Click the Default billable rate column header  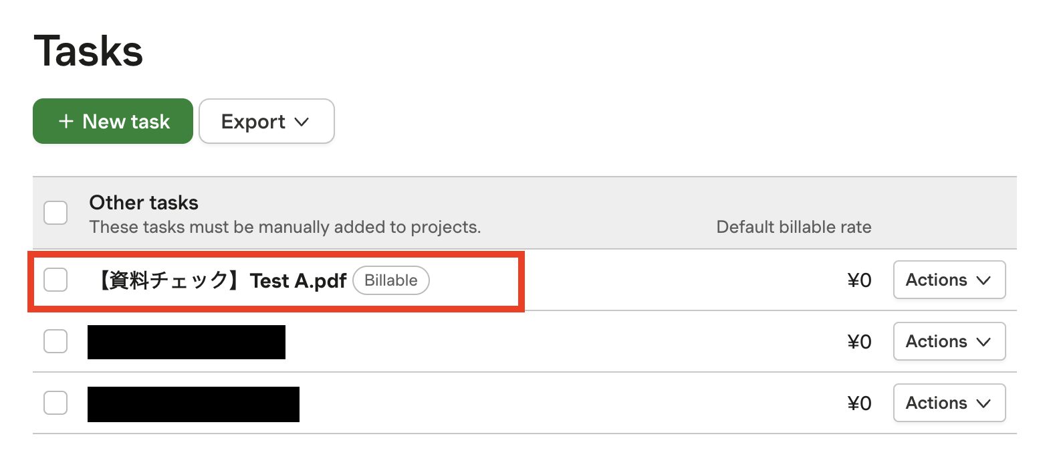click(x=794, y=227)
